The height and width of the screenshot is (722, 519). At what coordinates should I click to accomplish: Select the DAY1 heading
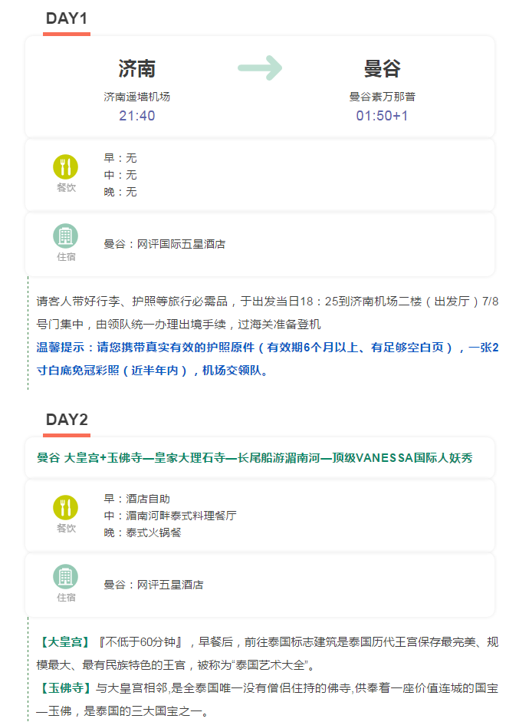coord(67,19)
